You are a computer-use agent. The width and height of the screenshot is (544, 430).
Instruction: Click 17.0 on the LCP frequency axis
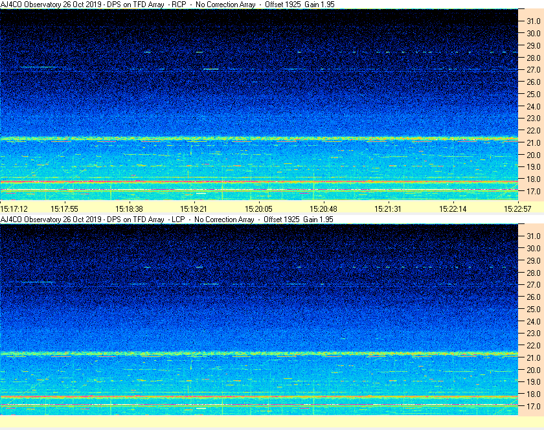533,406
